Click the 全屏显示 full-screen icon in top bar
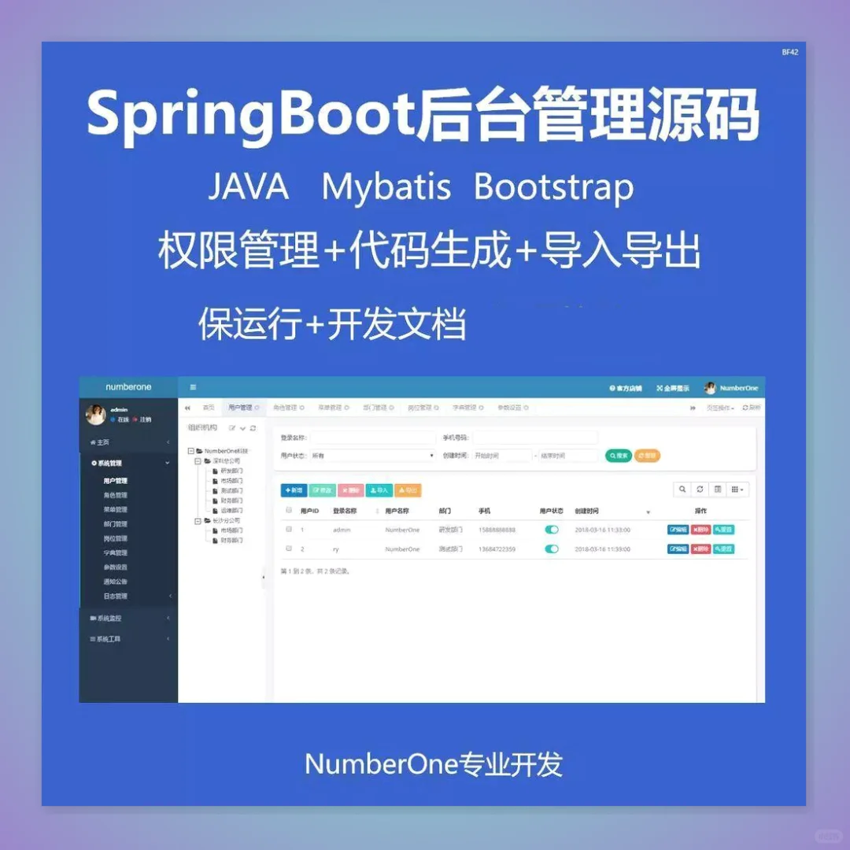 pyautogui.click(x=660, y=388)
